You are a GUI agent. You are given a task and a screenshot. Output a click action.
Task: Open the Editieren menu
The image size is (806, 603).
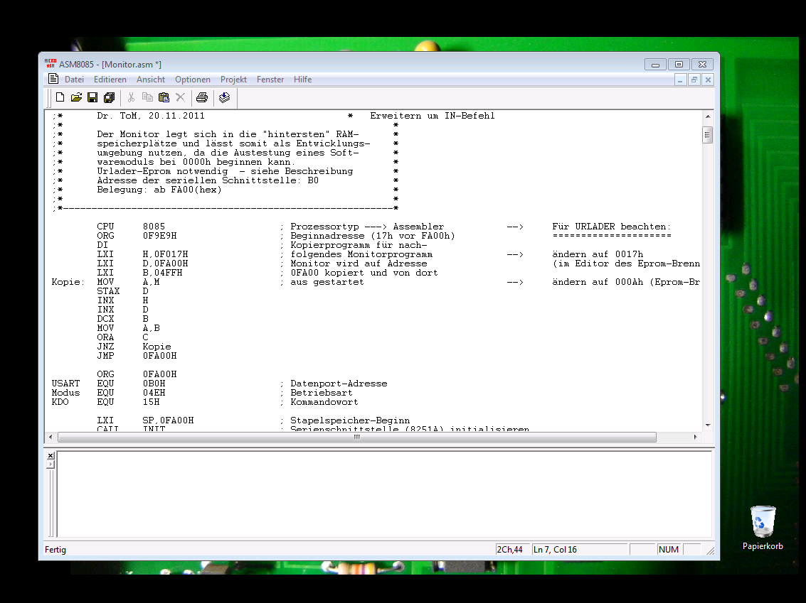tap(110, 80)
